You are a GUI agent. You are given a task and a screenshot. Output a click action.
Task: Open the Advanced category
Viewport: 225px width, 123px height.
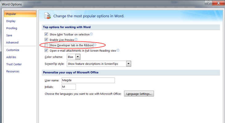click(12, 43)
